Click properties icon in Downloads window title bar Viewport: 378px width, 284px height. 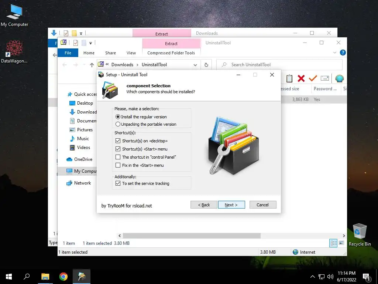click(x=66, y=33)
